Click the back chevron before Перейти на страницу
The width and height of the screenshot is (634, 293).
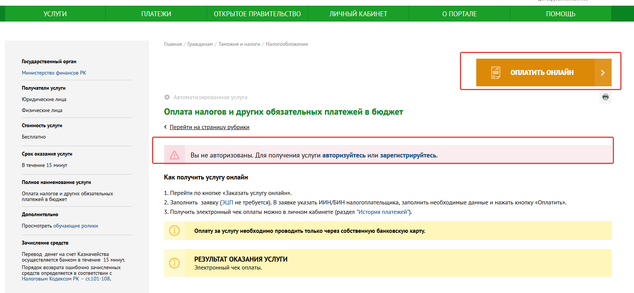(x=165, y=127)
